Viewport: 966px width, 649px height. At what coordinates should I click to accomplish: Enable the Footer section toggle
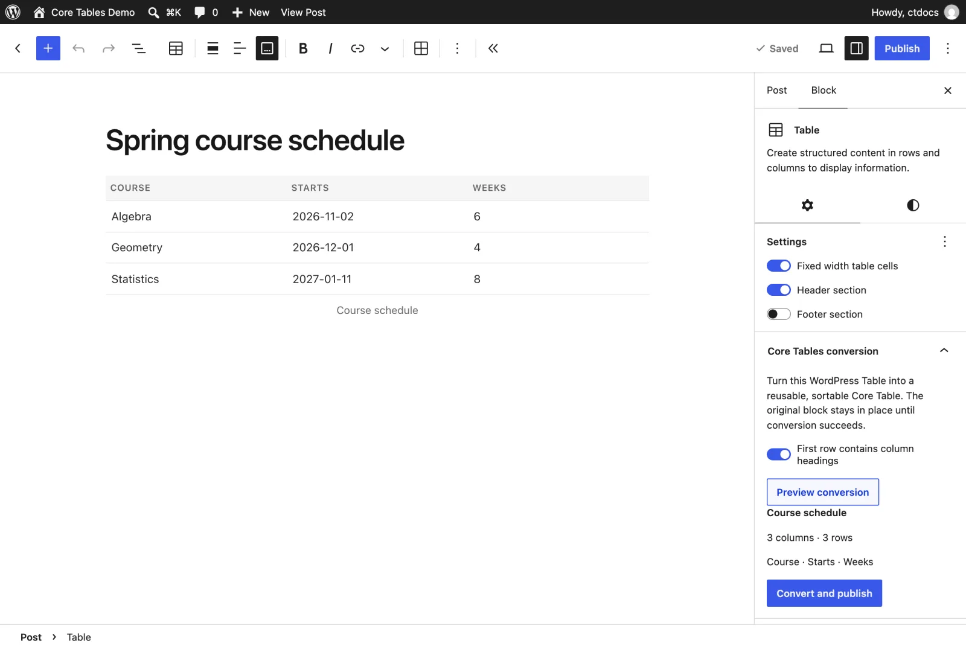coord(778,314)
